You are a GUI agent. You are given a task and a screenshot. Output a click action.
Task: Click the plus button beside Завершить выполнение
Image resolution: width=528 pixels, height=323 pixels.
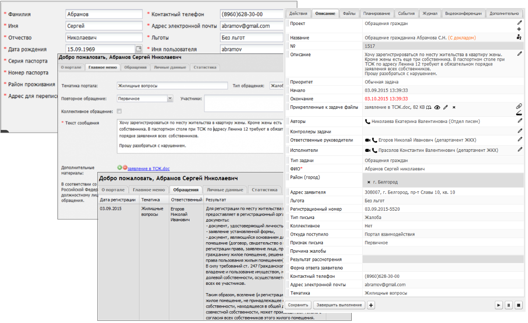coord(371,305)
